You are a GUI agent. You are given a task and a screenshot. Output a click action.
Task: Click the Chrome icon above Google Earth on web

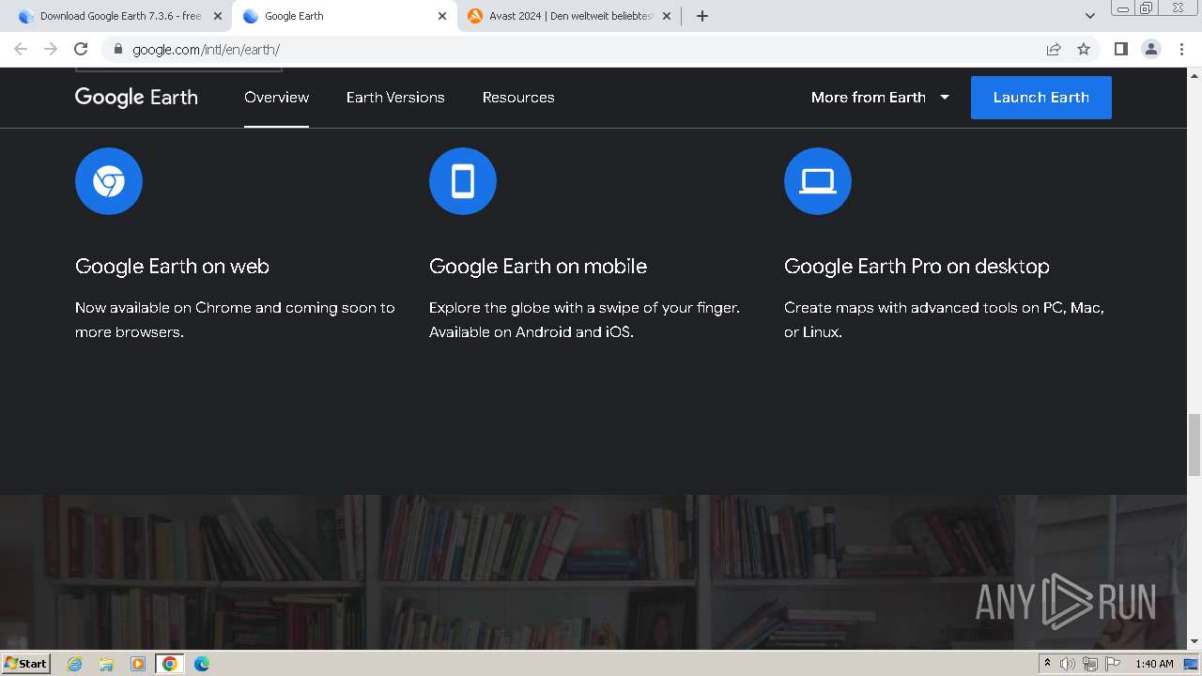109,181
